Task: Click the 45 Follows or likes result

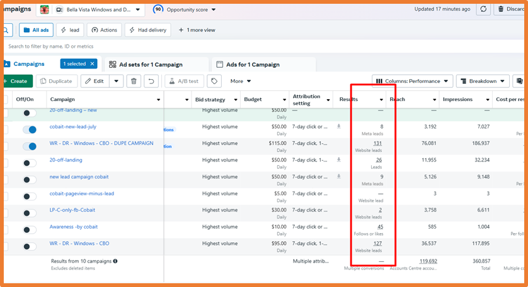Action: click(x=380, y=227)
